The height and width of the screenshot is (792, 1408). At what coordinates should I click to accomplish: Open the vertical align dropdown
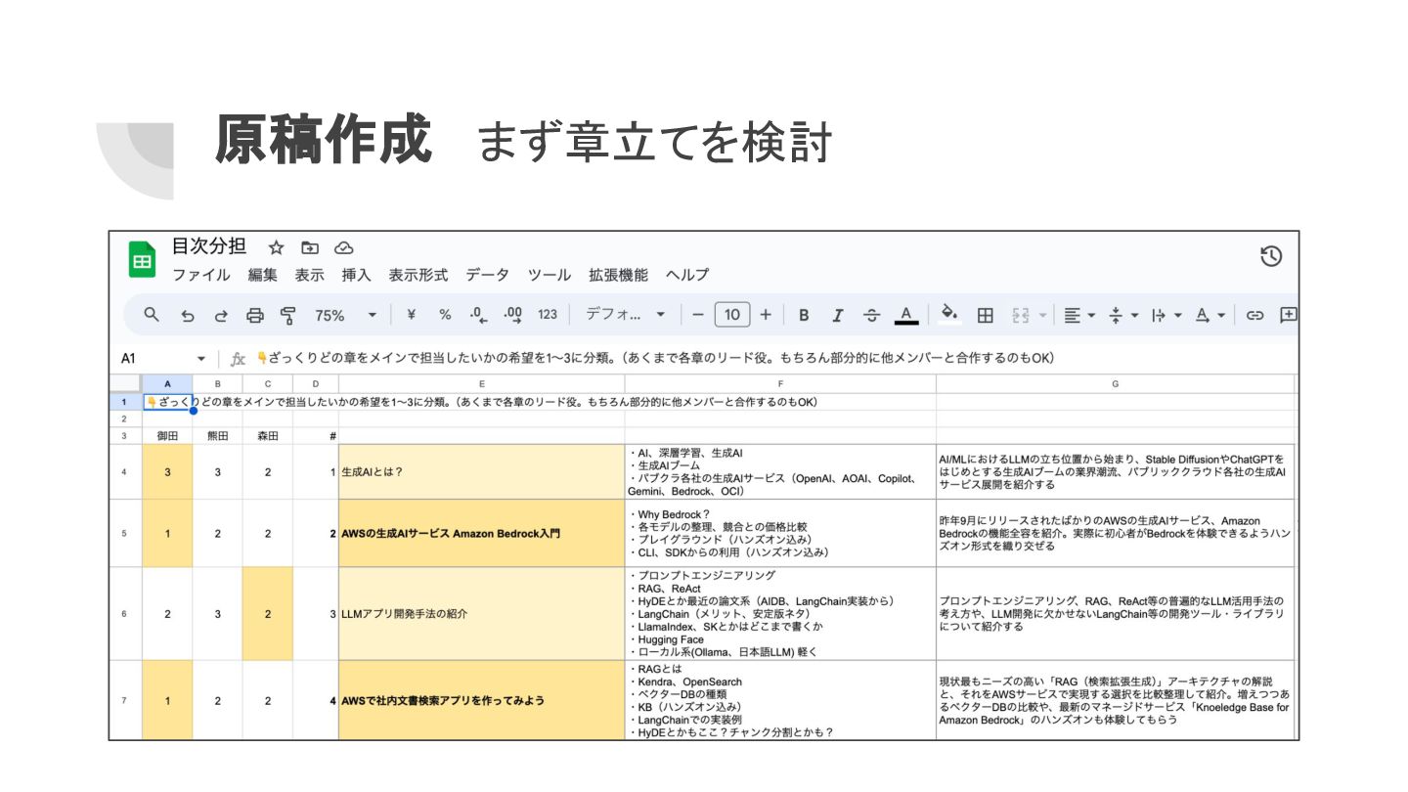[1123, 315]
